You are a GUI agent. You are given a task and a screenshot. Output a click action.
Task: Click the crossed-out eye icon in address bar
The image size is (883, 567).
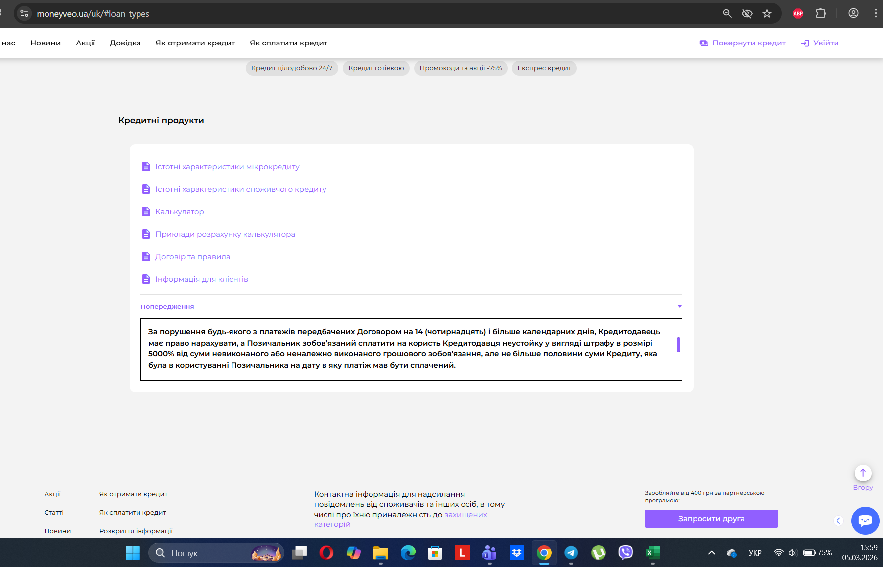(747, 14)
